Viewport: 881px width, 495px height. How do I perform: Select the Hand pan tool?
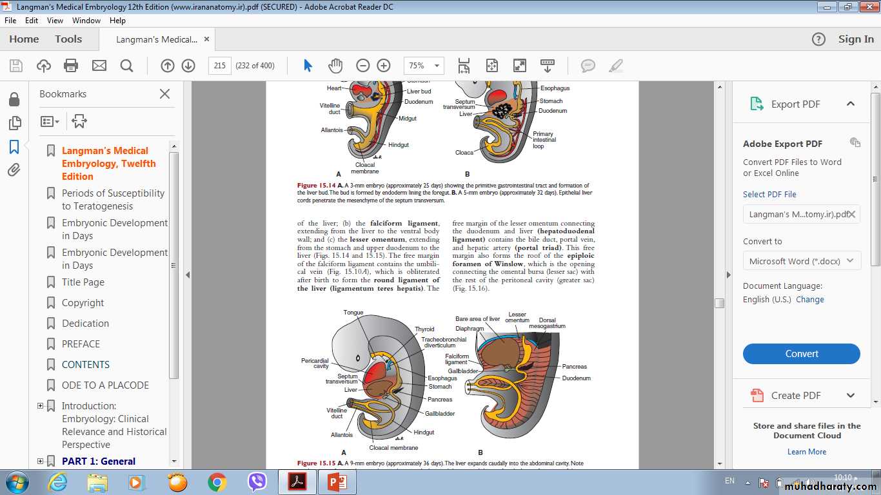[x=335, y=66]
